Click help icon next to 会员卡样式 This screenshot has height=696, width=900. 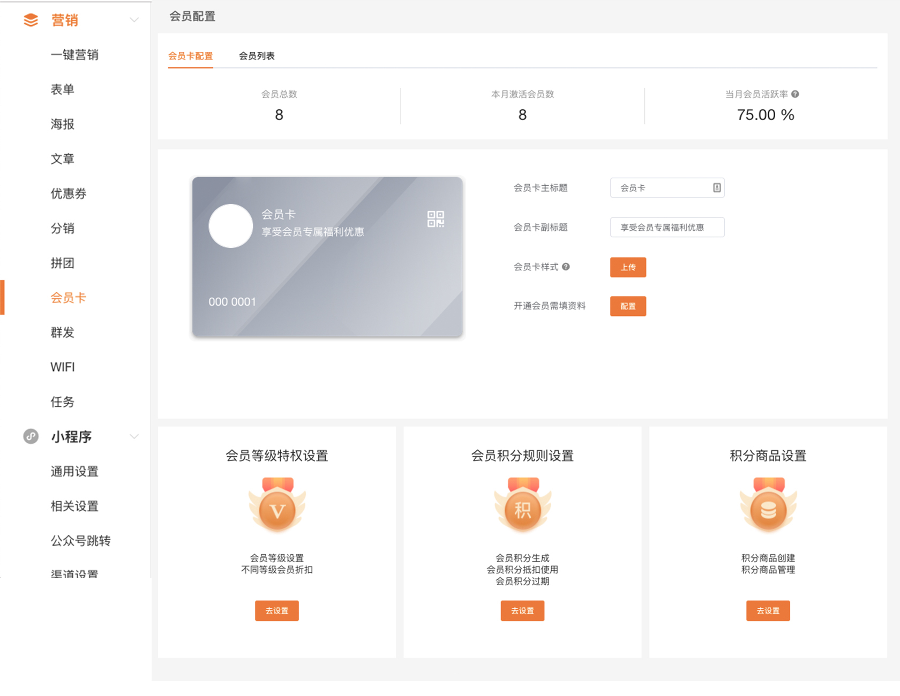(566, 267)
